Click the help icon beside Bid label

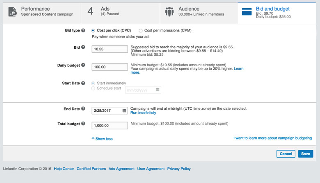83,47
